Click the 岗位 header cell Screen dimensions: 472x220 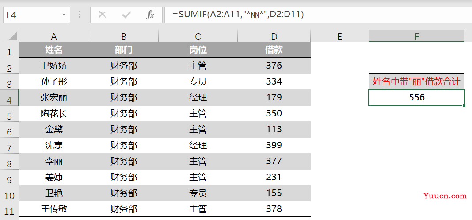[198, 50]
